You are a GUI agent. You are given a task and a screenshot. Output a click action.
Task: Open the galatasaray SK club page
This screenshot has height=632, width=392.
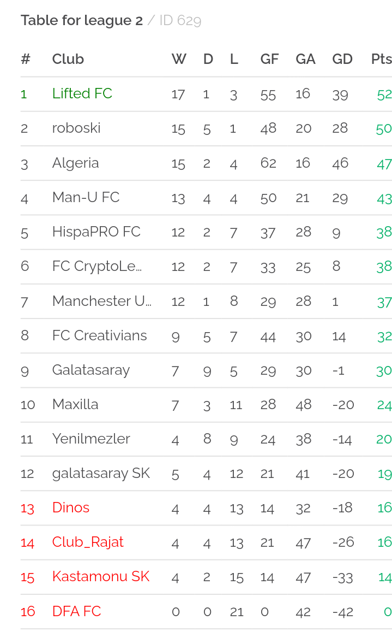[x=101, y=473]
